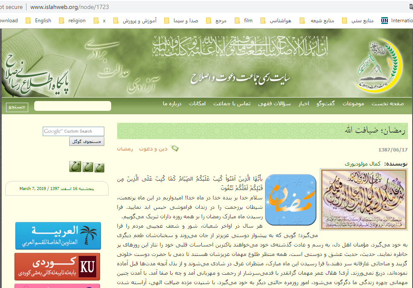Open the English bookmark folder
Screen dimensions: 413x288
pos(38,21)
